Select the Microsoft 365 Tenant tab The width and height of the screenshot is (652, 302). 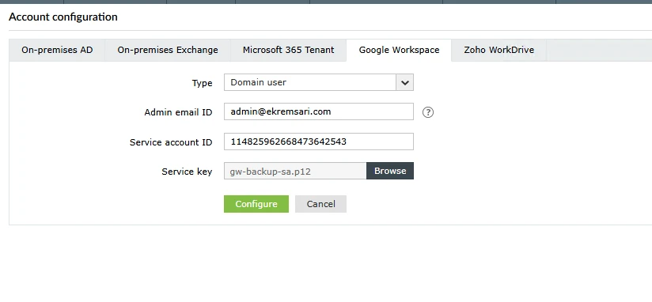point(288,51)
